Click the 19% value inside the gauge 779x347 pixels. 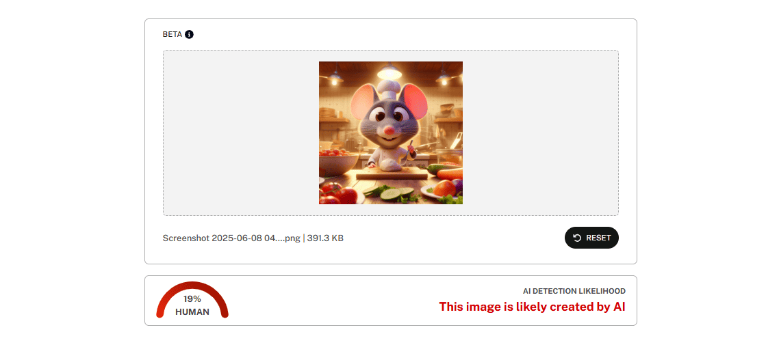192,299
